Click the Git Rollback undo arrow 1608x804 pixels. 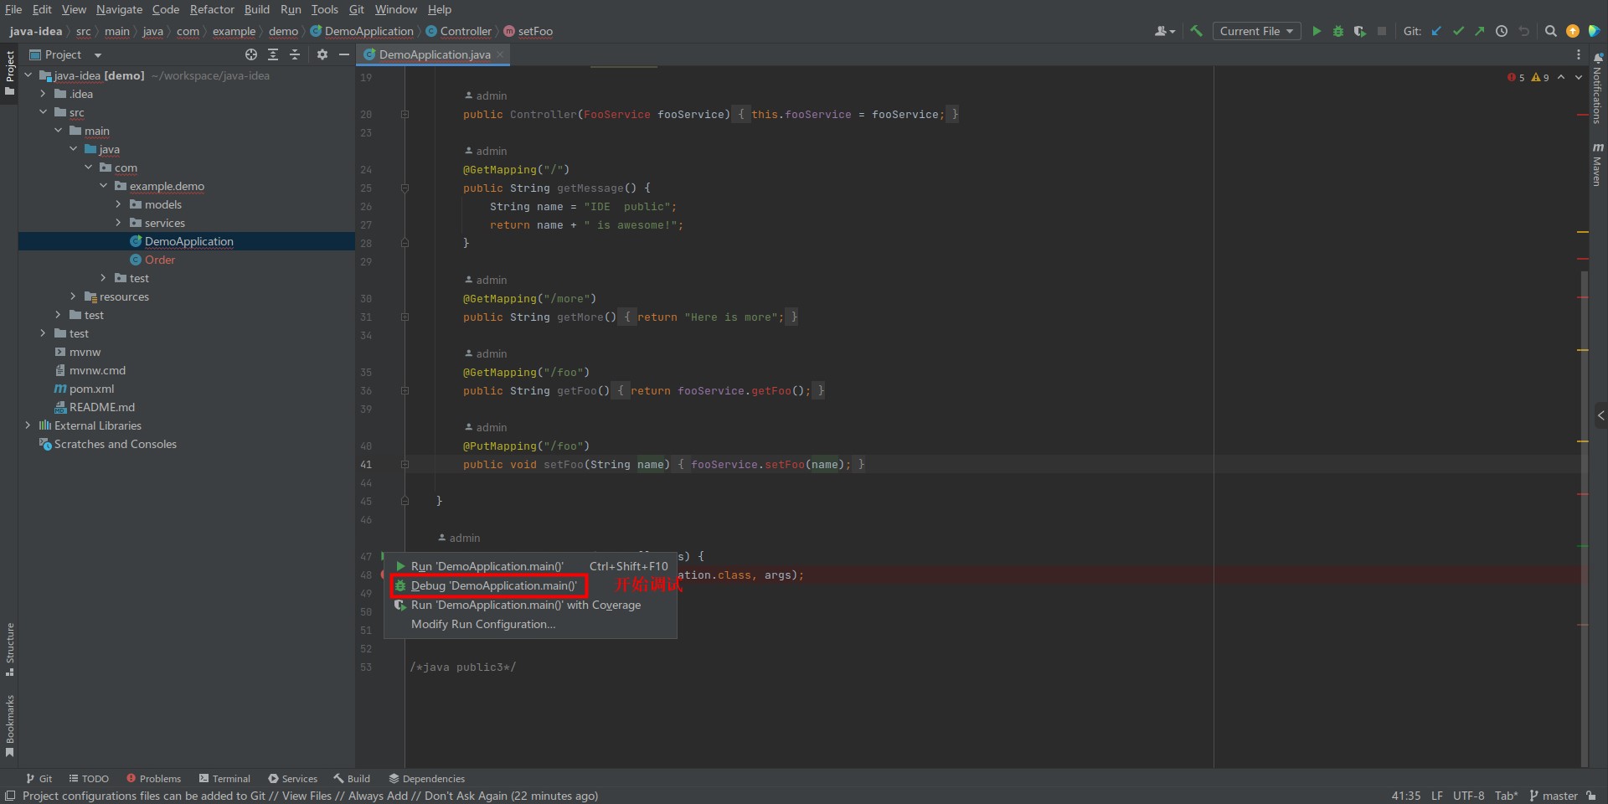pyautogui.click(x=1524, y=31)
